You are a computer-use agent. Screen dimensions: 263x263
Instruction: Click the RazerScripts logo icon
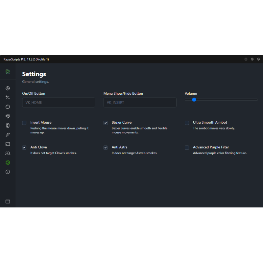pos(8,72)
